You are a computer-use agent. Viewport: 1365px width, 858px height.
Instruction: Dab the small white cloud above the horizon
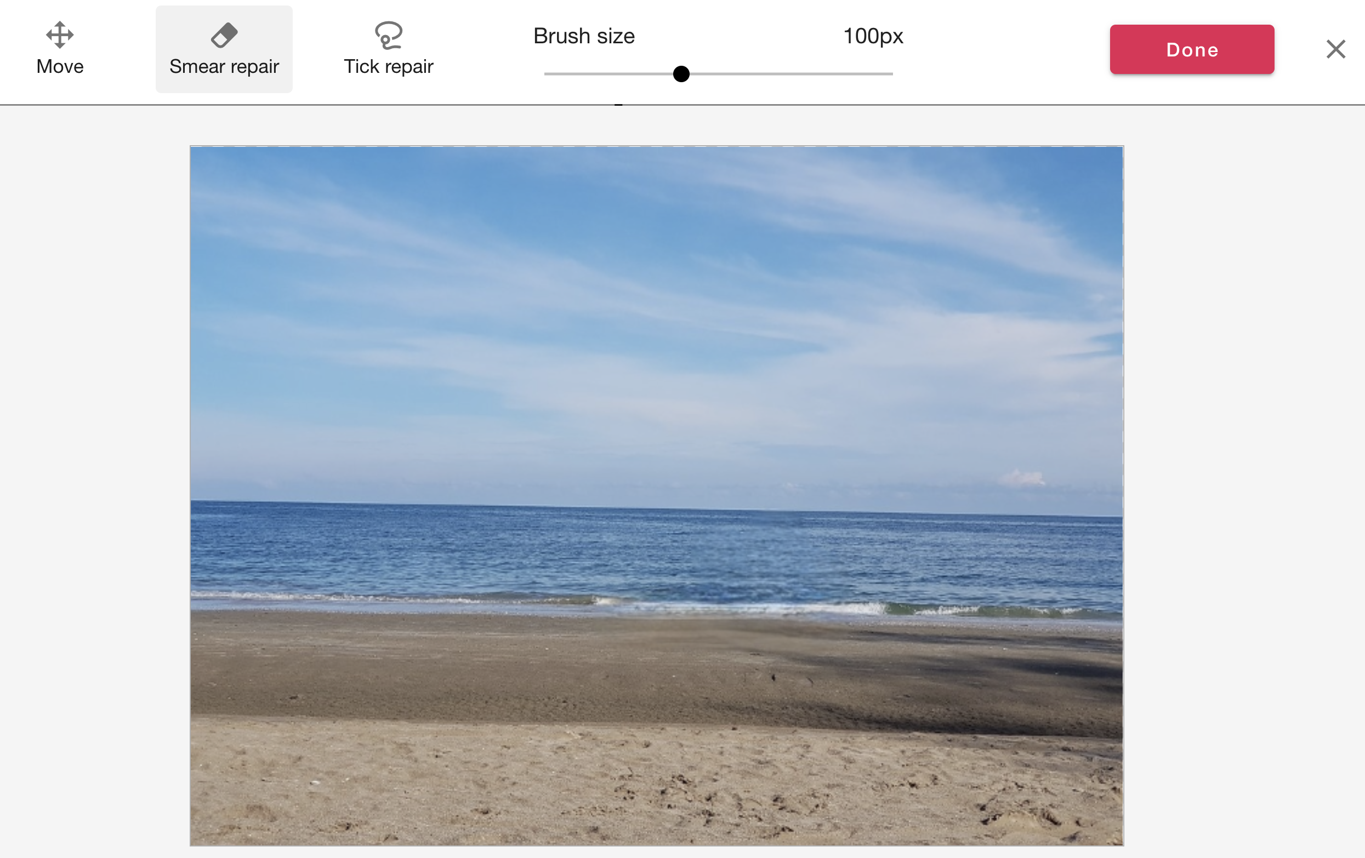point(1022,478)
